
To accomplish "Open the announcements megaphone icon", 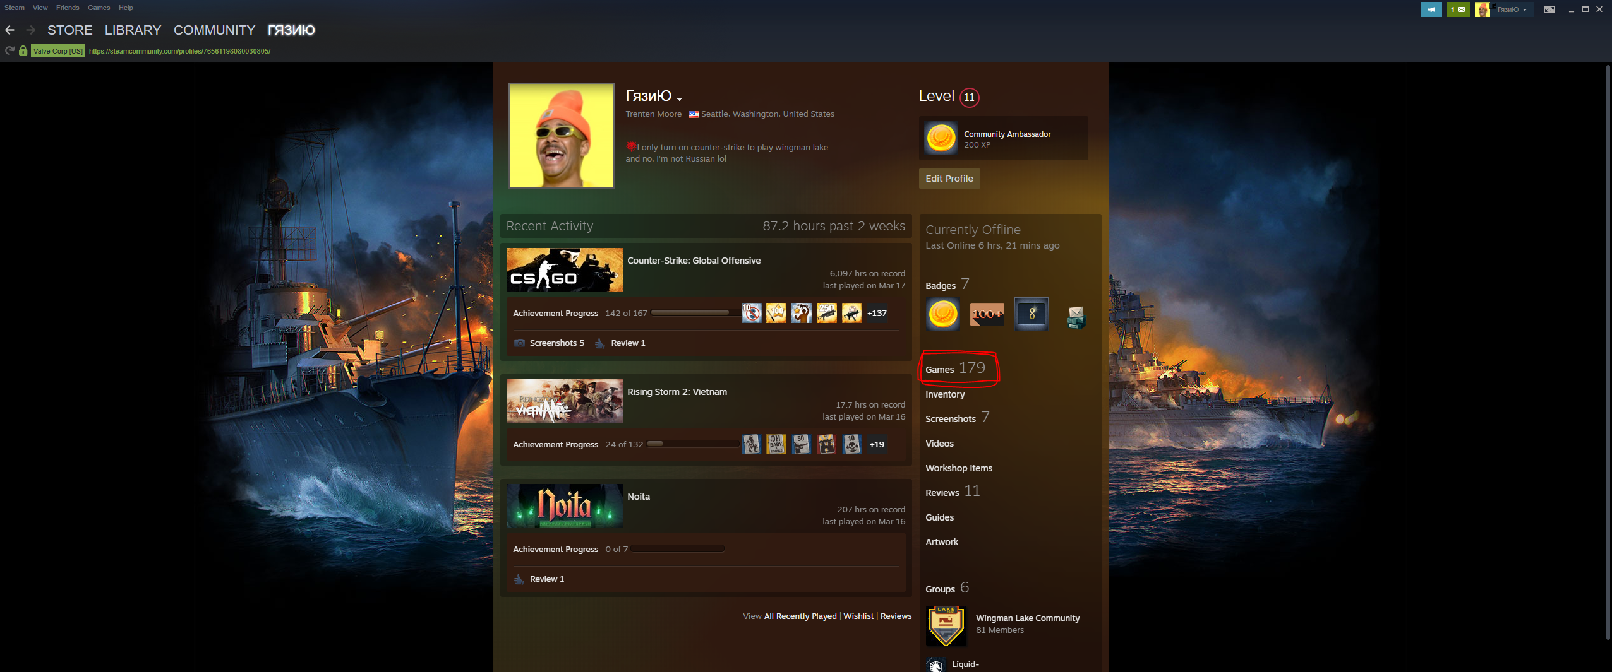I will (1431, 9).
